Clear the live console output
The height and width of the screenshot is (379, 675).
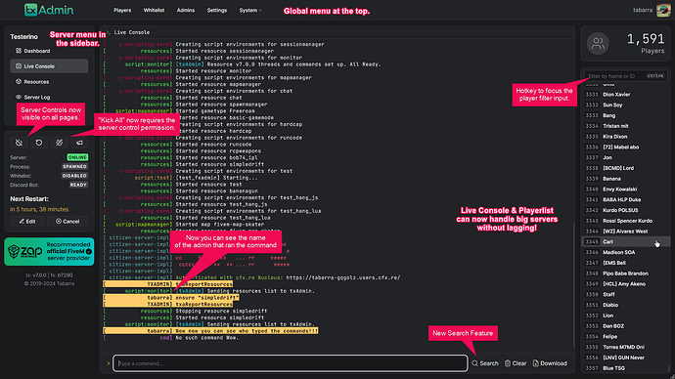[516, 363]
